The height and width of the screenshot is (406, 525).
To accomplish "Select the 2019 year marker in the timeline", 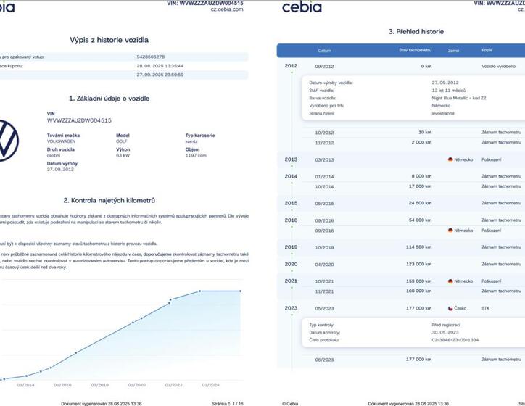I will point(291,247).
